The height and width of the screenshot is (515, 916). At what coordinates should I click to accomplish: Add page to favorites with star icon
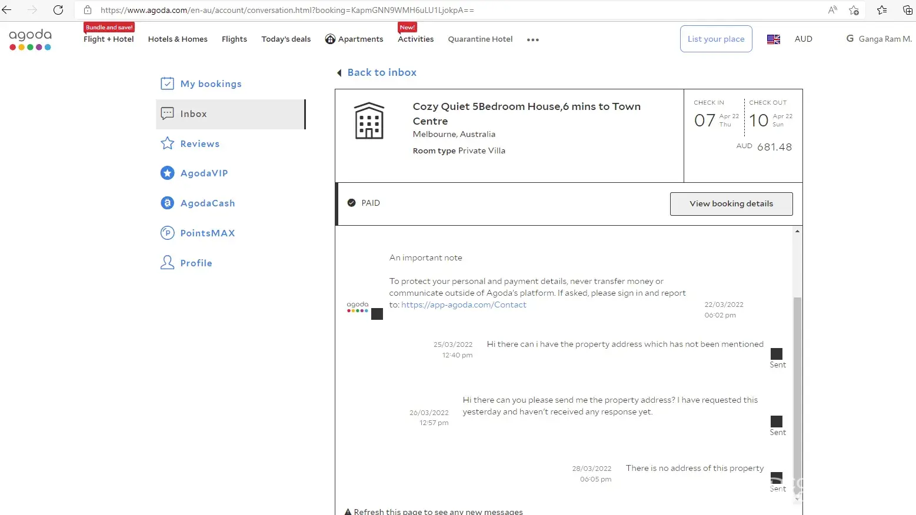854,10
